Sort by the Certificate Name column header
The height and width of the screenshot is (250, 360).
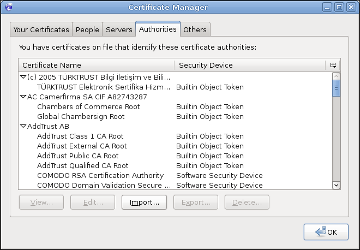coord(97,65)
